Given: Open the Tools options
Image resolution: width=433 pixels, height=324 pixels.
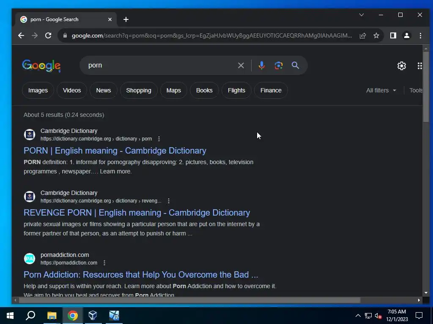Looking at the screenshot, I should pos(416,90).
